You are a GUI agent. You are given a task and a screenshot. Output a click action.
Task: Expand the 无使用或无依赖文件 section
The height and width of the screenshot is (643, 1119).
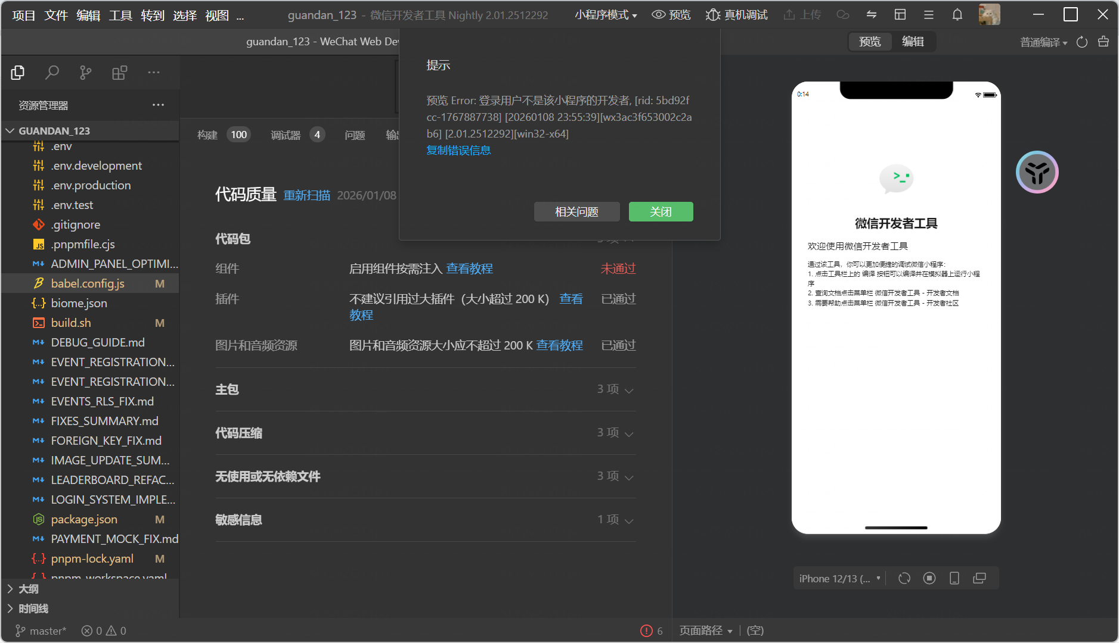(x=425, y=476)
